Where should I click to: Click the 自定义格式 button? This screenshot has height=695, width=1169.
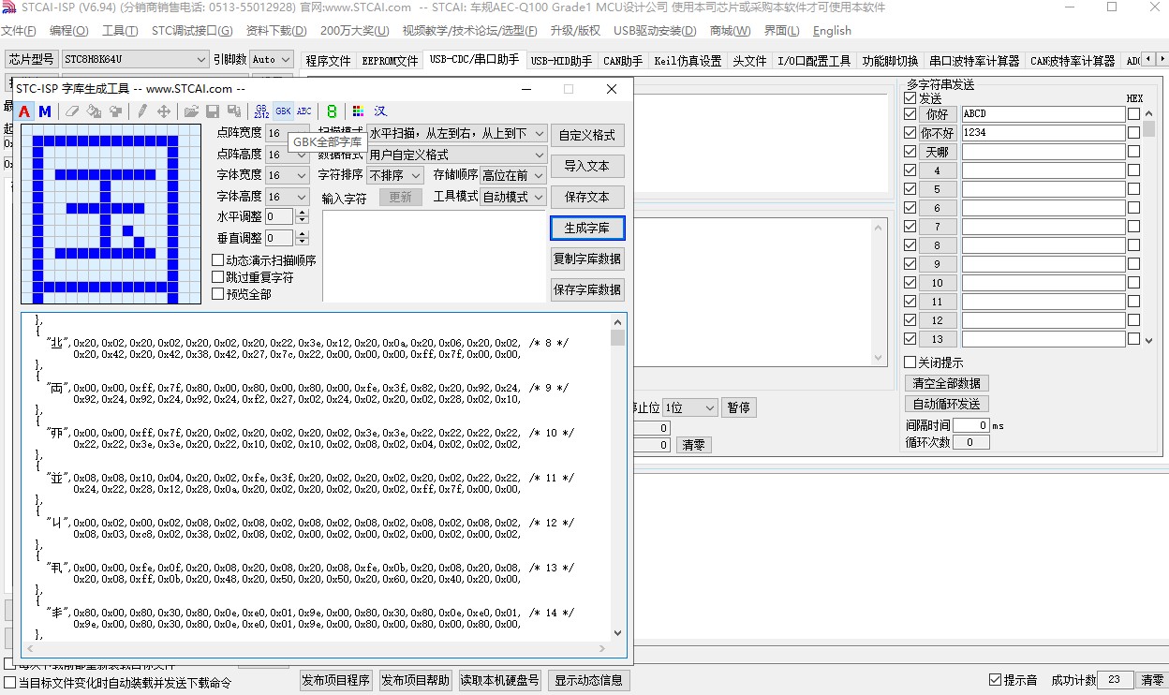click(x=587, y=135)
